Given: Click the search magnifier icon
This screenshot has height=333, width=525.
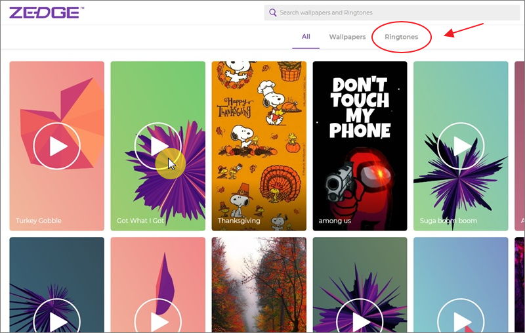Looking at the screenshot, I should [272, 12].
